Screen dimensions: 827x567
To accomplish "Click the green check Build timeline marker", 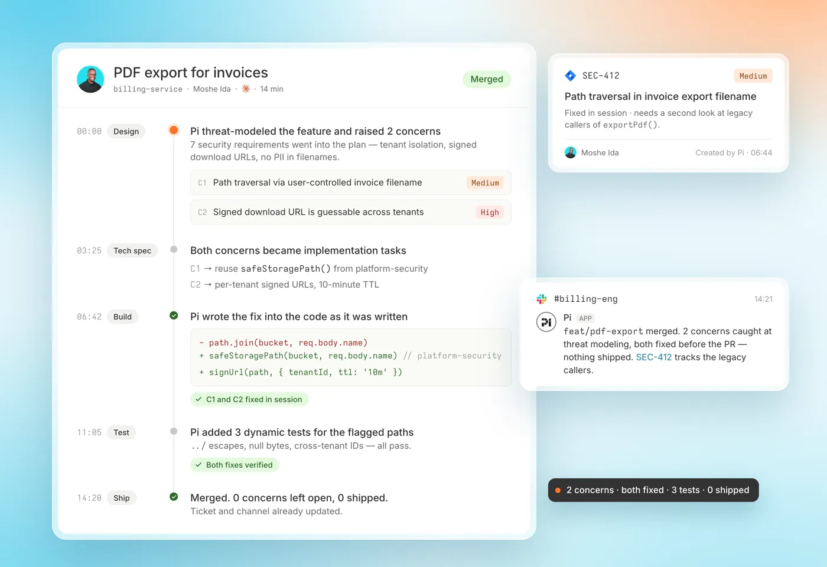I will coord(174,315).
